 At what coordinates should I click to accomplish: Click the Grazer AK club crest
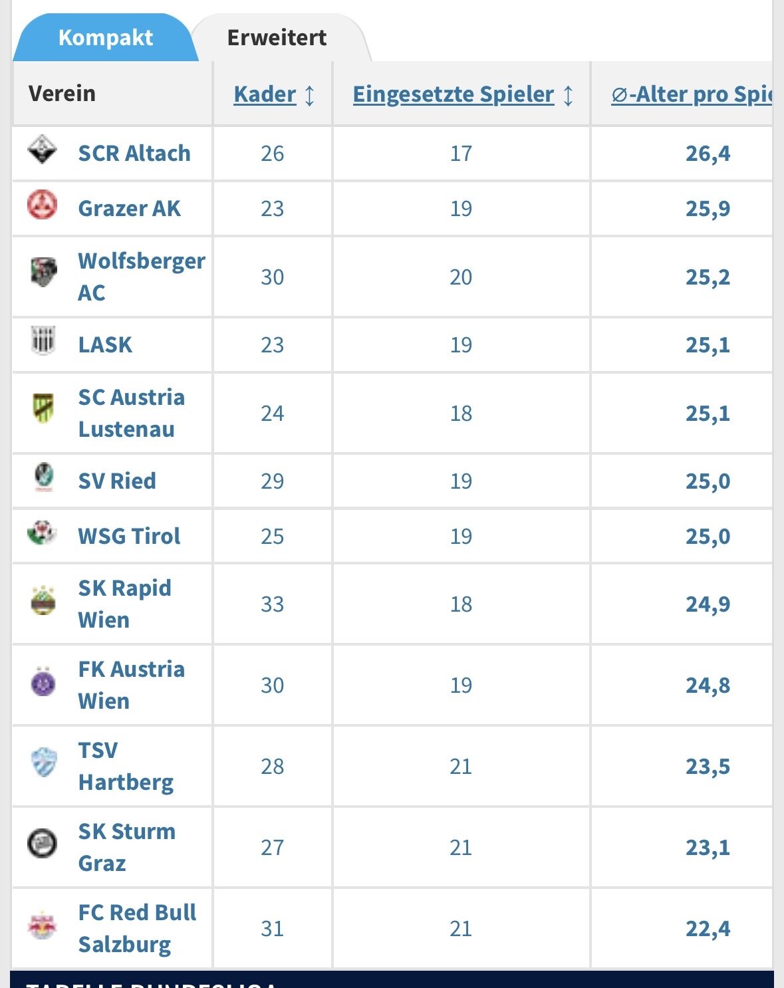(x=42, y=205)
